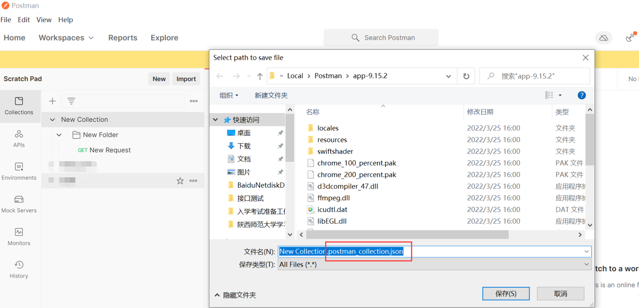Go to the Explore tab
The width and height of the screenshot is (639, 308).
point(164,38)
